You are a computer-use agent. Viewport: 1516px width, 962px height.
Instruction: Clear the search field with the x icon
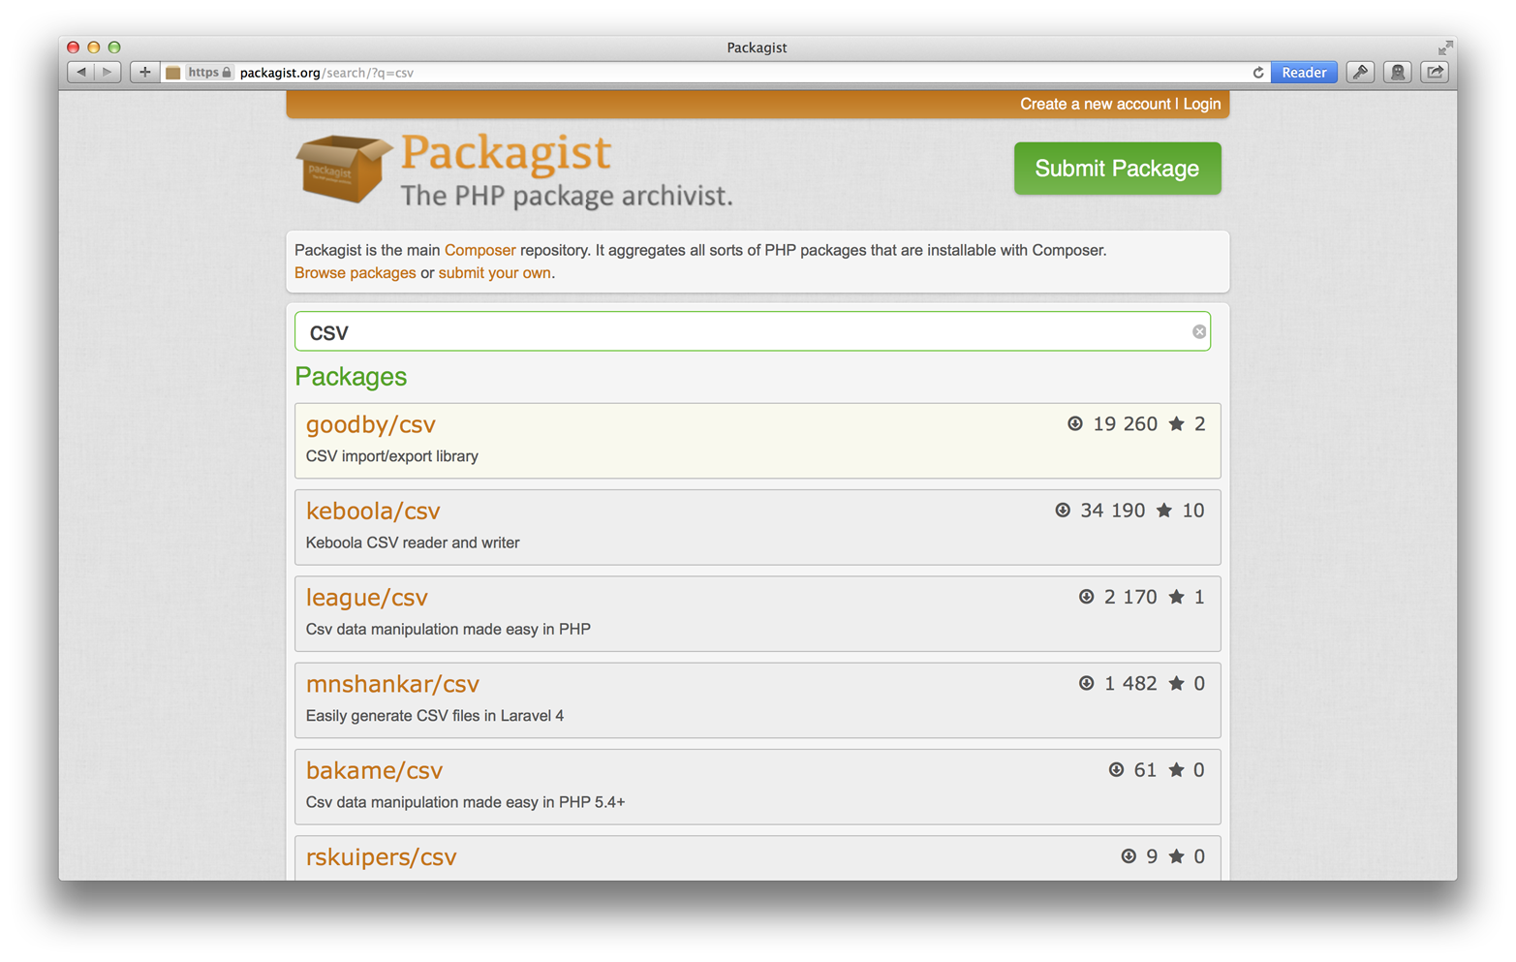[1198, 330]
